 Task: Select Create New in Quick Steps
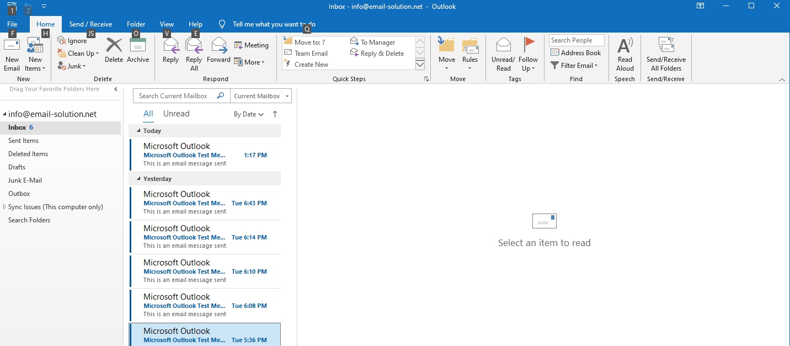click(306, 64)
